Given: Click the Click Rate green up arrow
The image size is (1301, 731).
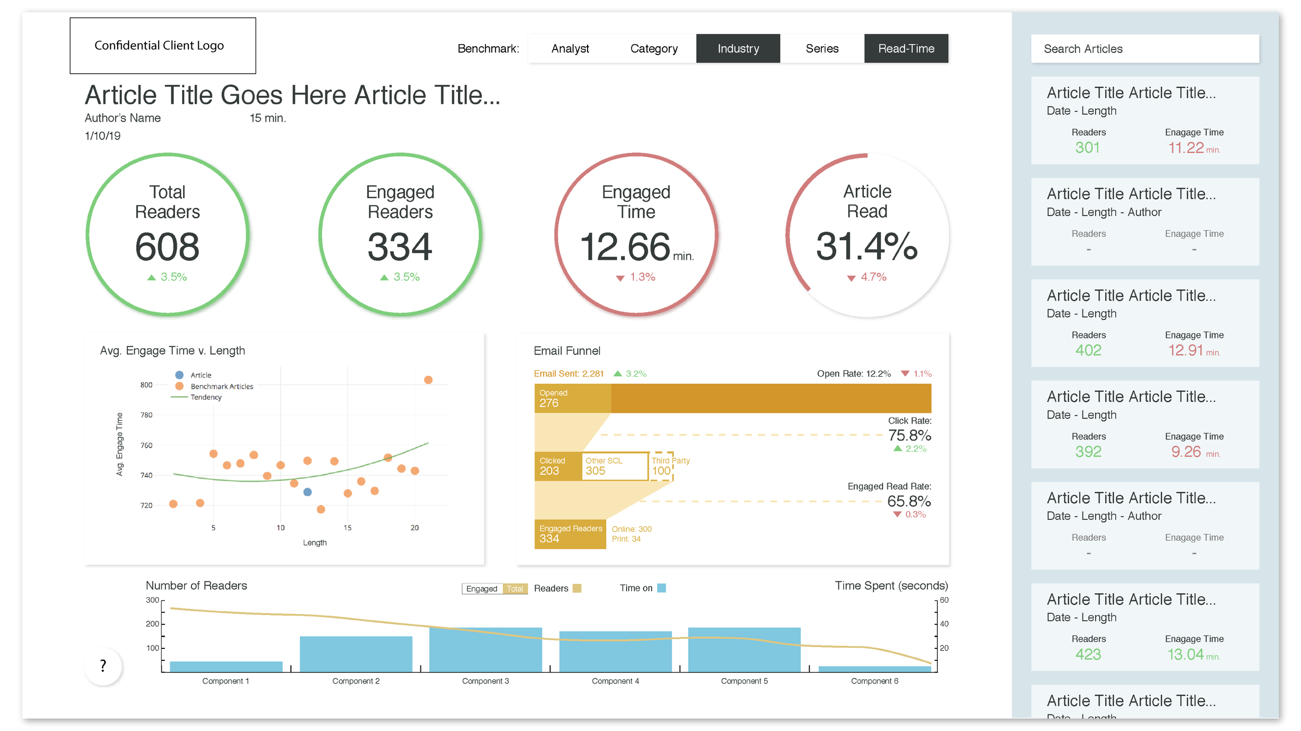Looking at the screenshot, I should tap(897, 449).
